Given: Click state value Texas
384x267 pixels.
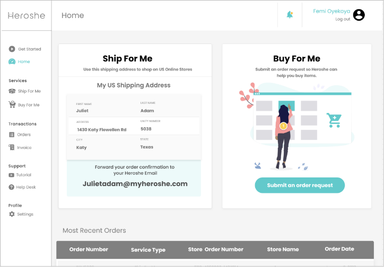Looking at the screenshot, I should pyautogui.click(x=147, y=147).
